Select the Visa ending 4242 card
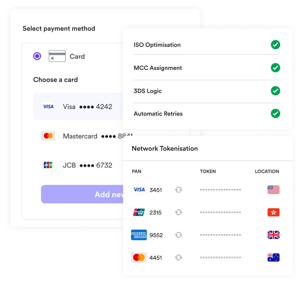The height and width of the screenshot is (290, 300). point(88,106)
